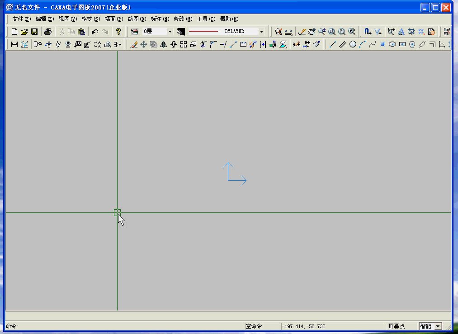Screen dimensions: 458x334
Task: Click the Help question mark icon
Action: 118,32
